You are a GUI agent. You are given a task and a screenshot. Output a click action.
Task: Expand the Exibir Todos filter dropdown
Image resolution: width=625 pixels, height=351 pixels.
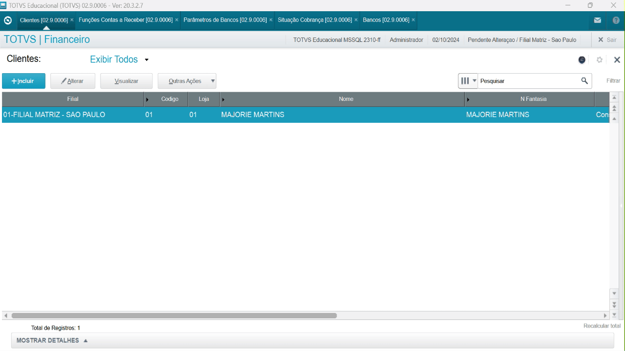tap(119, 59)
